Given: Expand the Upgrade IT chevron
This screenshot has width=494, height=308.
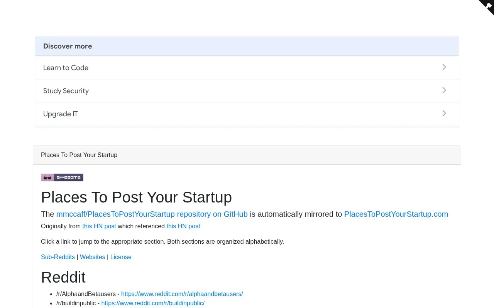Looking at the screenshot, I should (444, 113).
